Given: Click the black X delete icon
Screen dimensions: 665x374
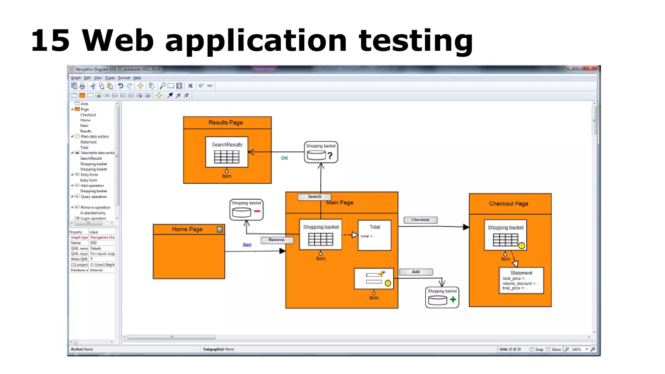Looking at the screenshot, I should coord(190,86).
